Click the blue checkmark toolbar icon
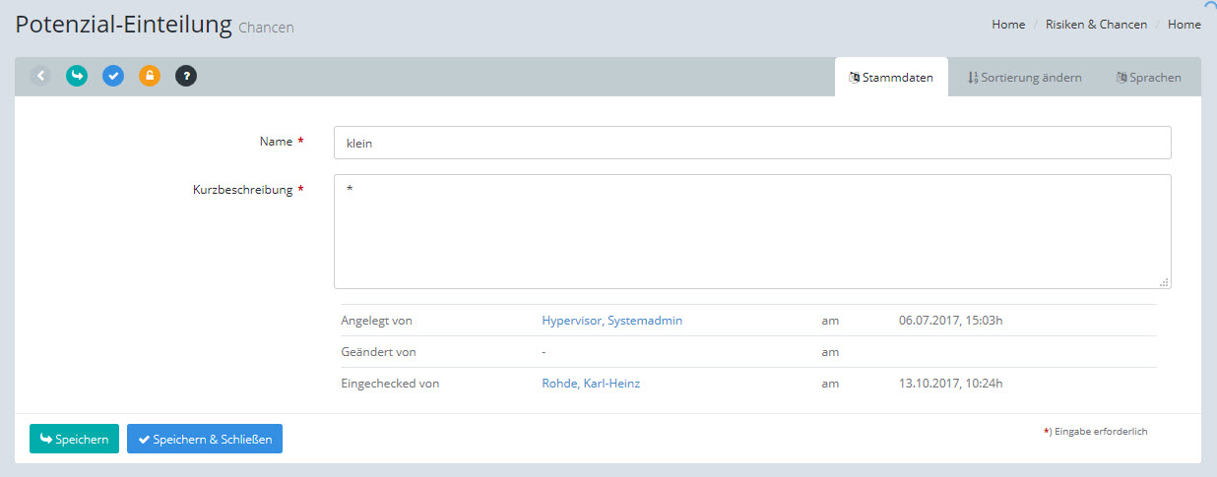This screenshot has height=477, width=1217. (x=113, y=76)
